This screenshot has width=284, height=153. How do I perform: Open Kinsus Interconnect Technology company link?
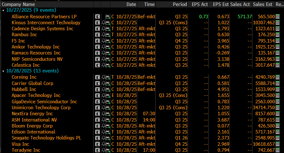(46, 23)
